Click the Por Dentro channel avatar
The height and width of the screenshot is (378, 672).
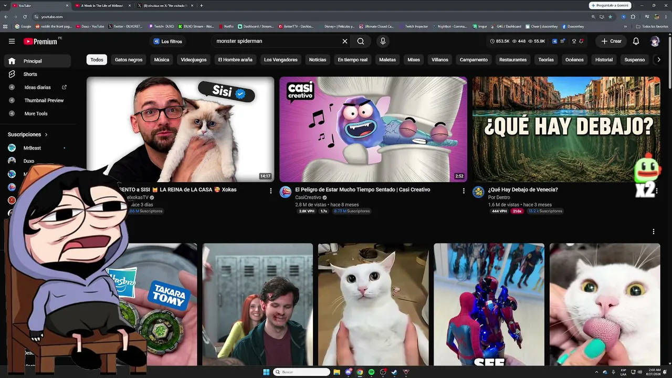478,192
